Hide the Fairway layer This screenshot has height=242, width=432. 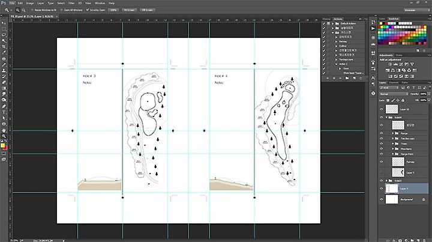[x=382, y=162]
